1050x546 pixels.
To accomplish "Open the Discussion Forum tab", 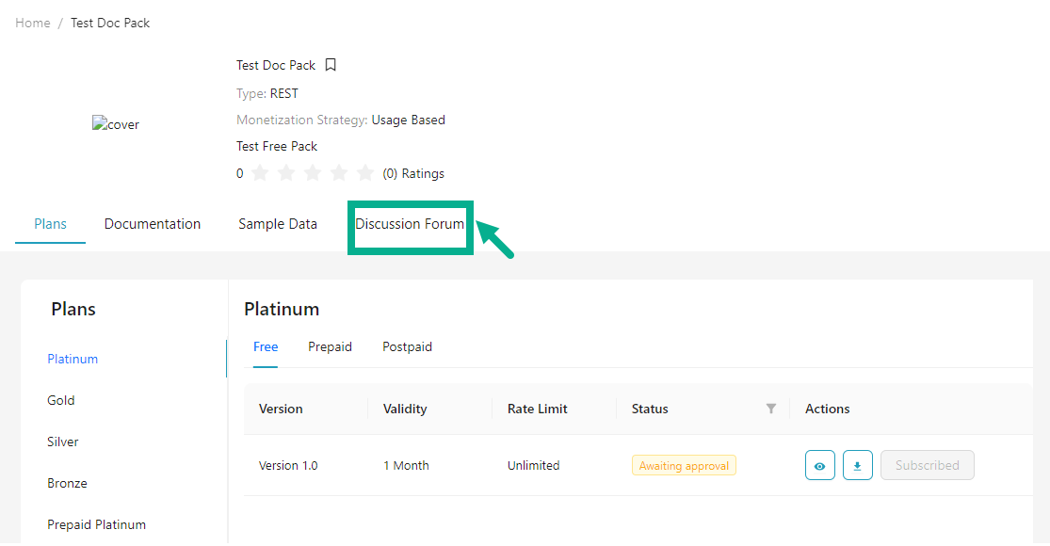I will (410, 224).
